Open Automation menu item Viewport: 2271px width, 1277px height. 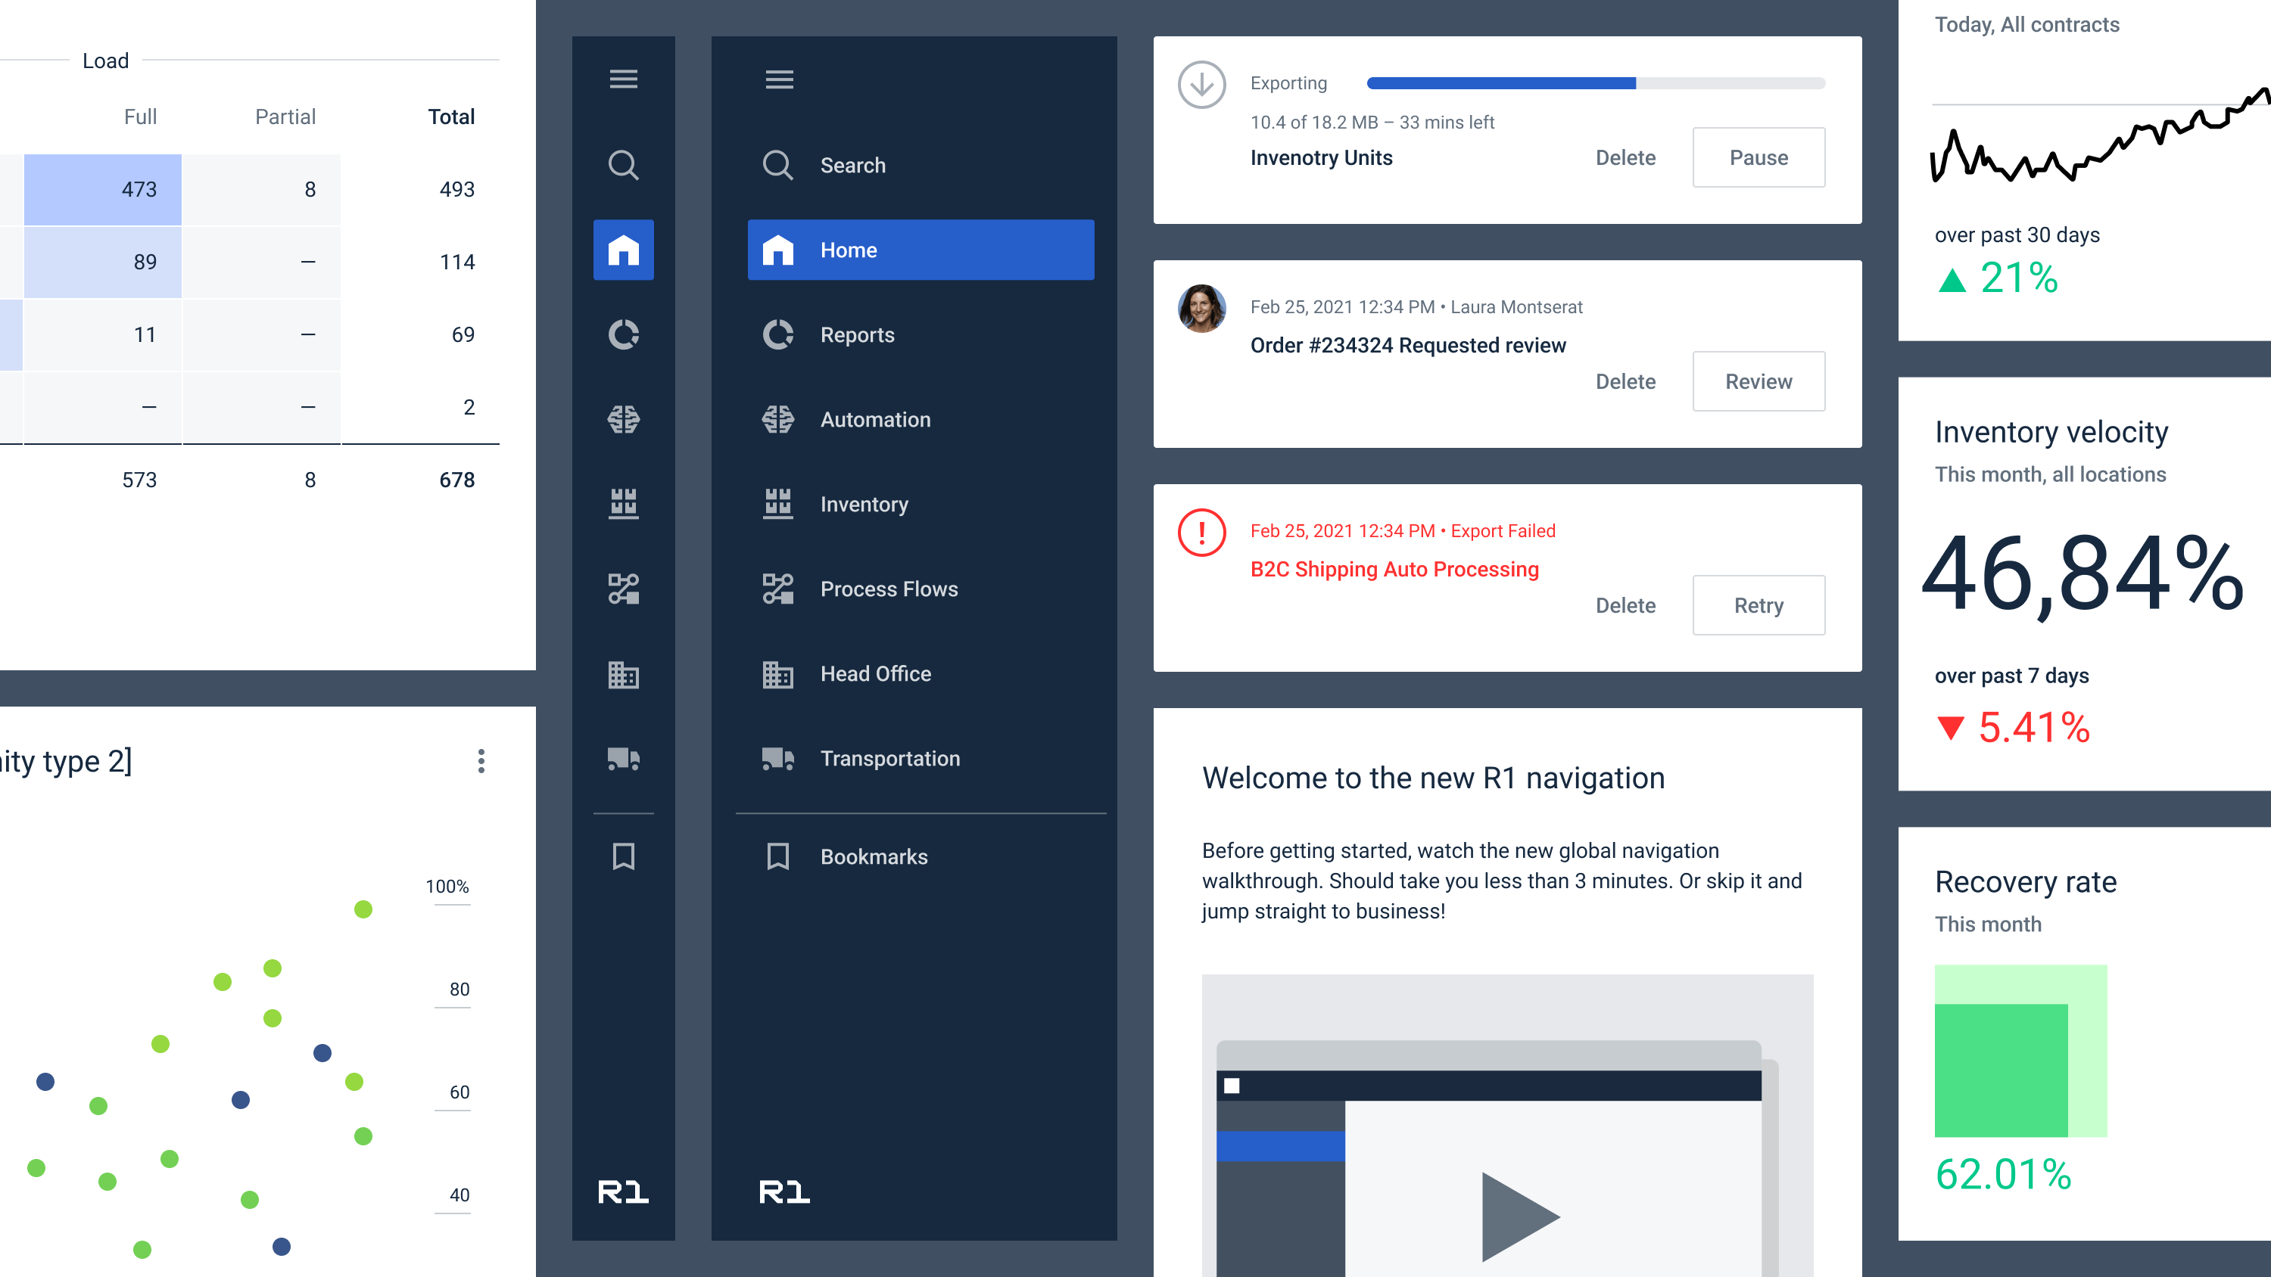(921, 420)
